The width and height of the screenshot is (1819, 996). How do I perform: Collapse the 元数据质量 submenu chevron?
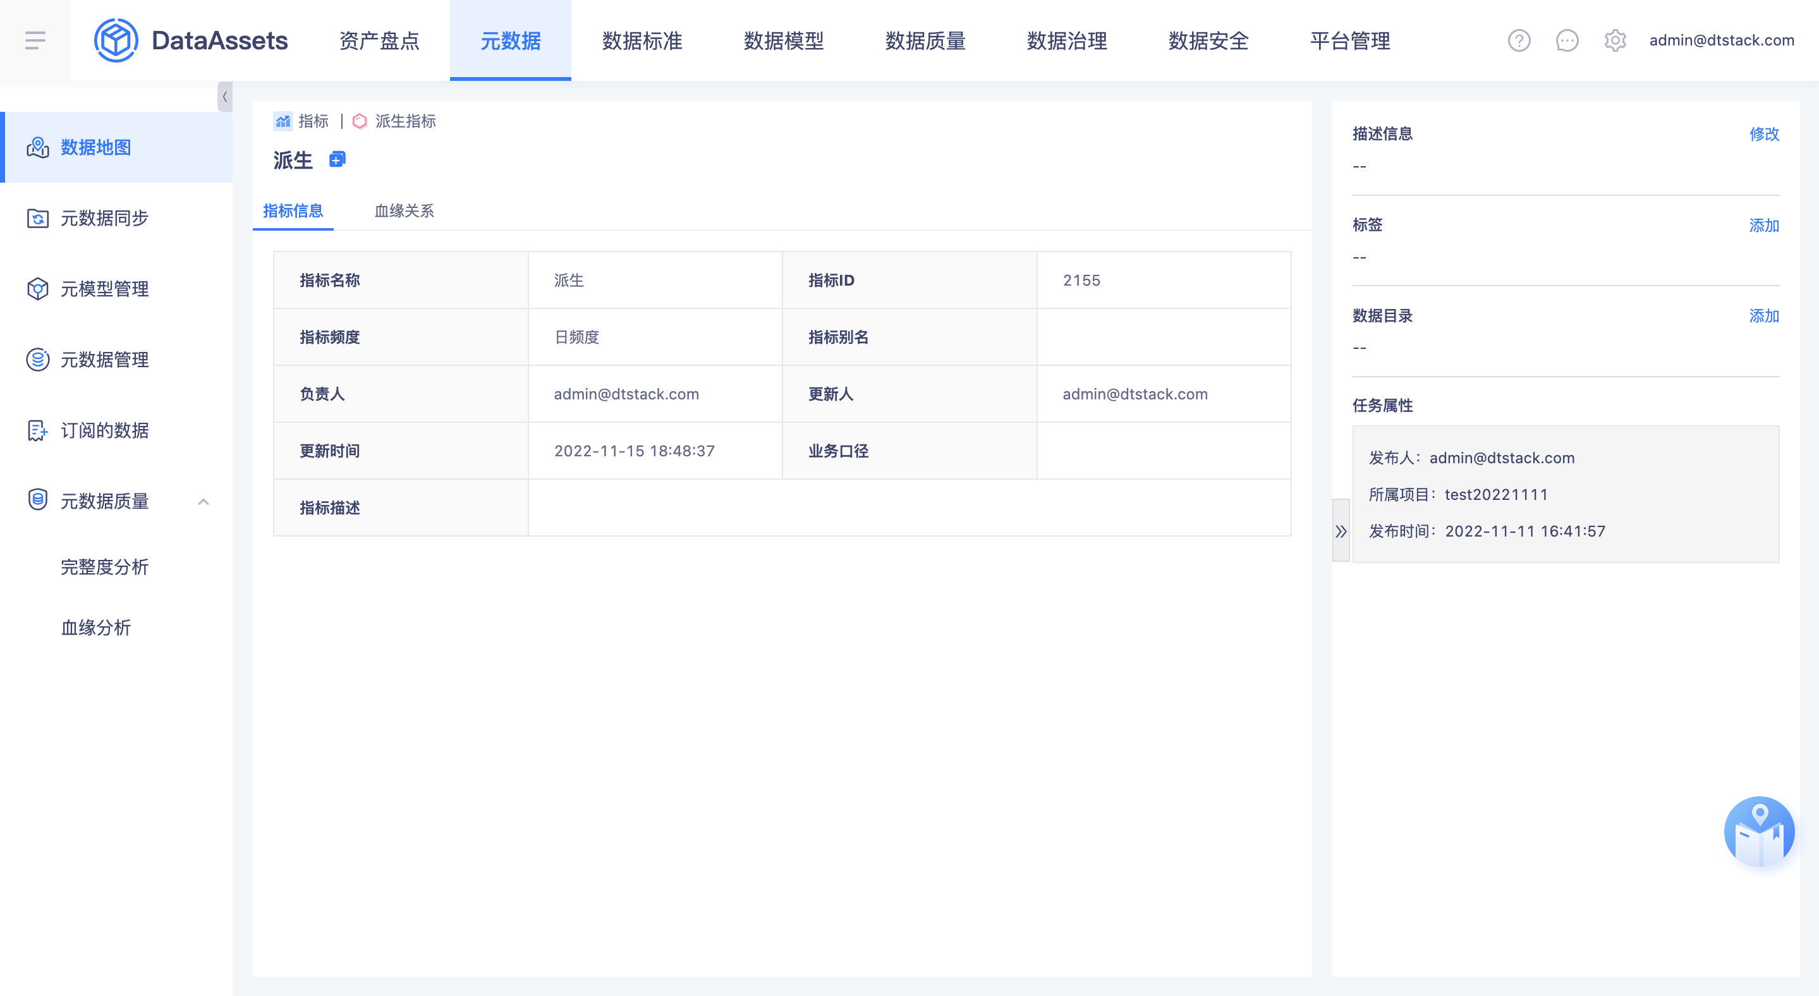coord(204,502)
